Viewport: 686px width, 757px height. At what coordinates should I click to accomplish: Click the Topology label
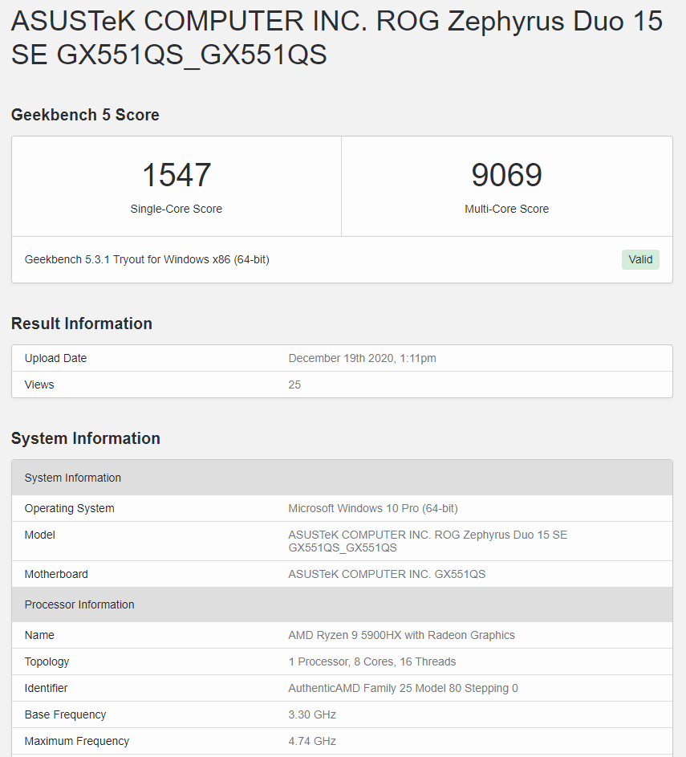click(x=47, y=662)
